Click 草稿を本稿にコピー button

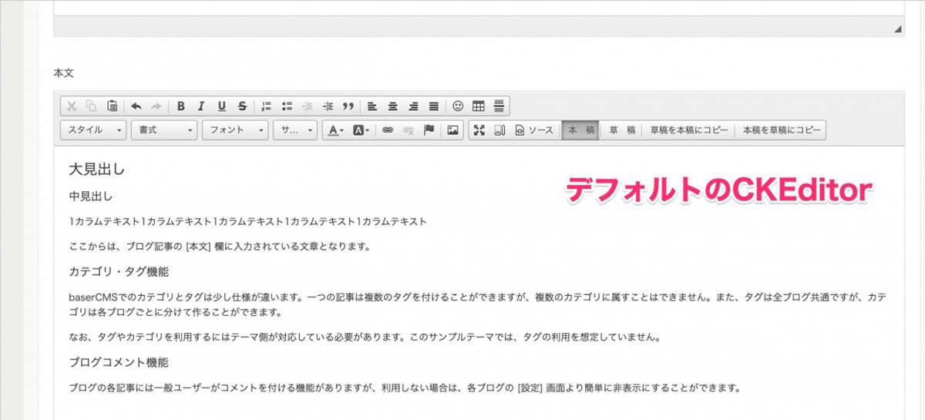(x=689, y=130)
